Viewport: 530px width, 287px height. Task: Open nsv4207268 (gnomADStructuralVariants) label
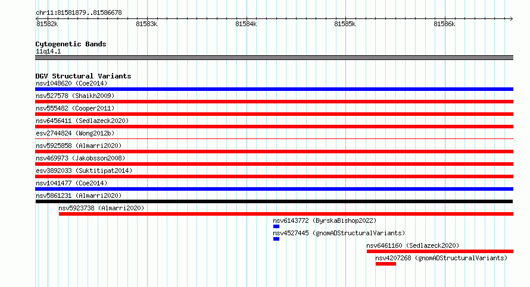point(441,258)
